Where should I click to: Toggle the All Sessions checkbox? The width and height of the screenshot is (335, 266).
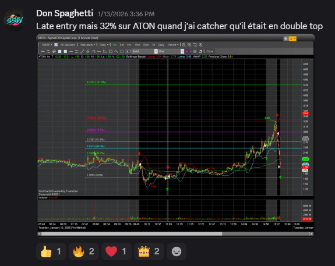pyautogui.click(x=56, y=45)
